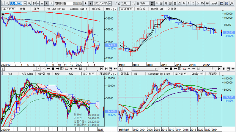Click the 1:1 ratio button below the 2023/12 chart

80,69
